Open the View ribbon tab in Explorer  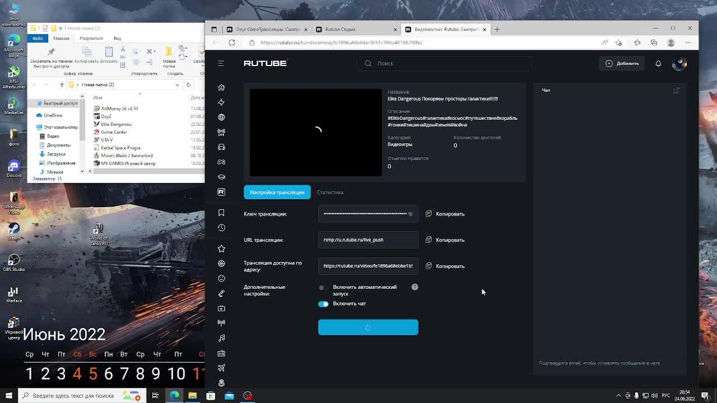point(117,38)
